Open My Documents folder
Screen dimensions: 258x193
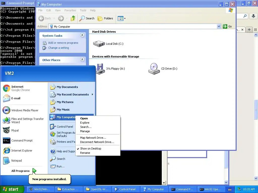click(x=64, y=87)
